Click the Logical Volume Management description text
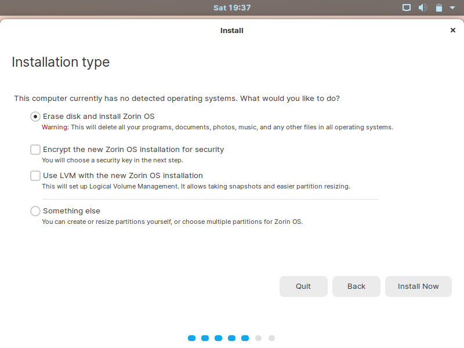The width and height of the screenshot is (464, 348). pyautogui.click(x=196, y=186)
